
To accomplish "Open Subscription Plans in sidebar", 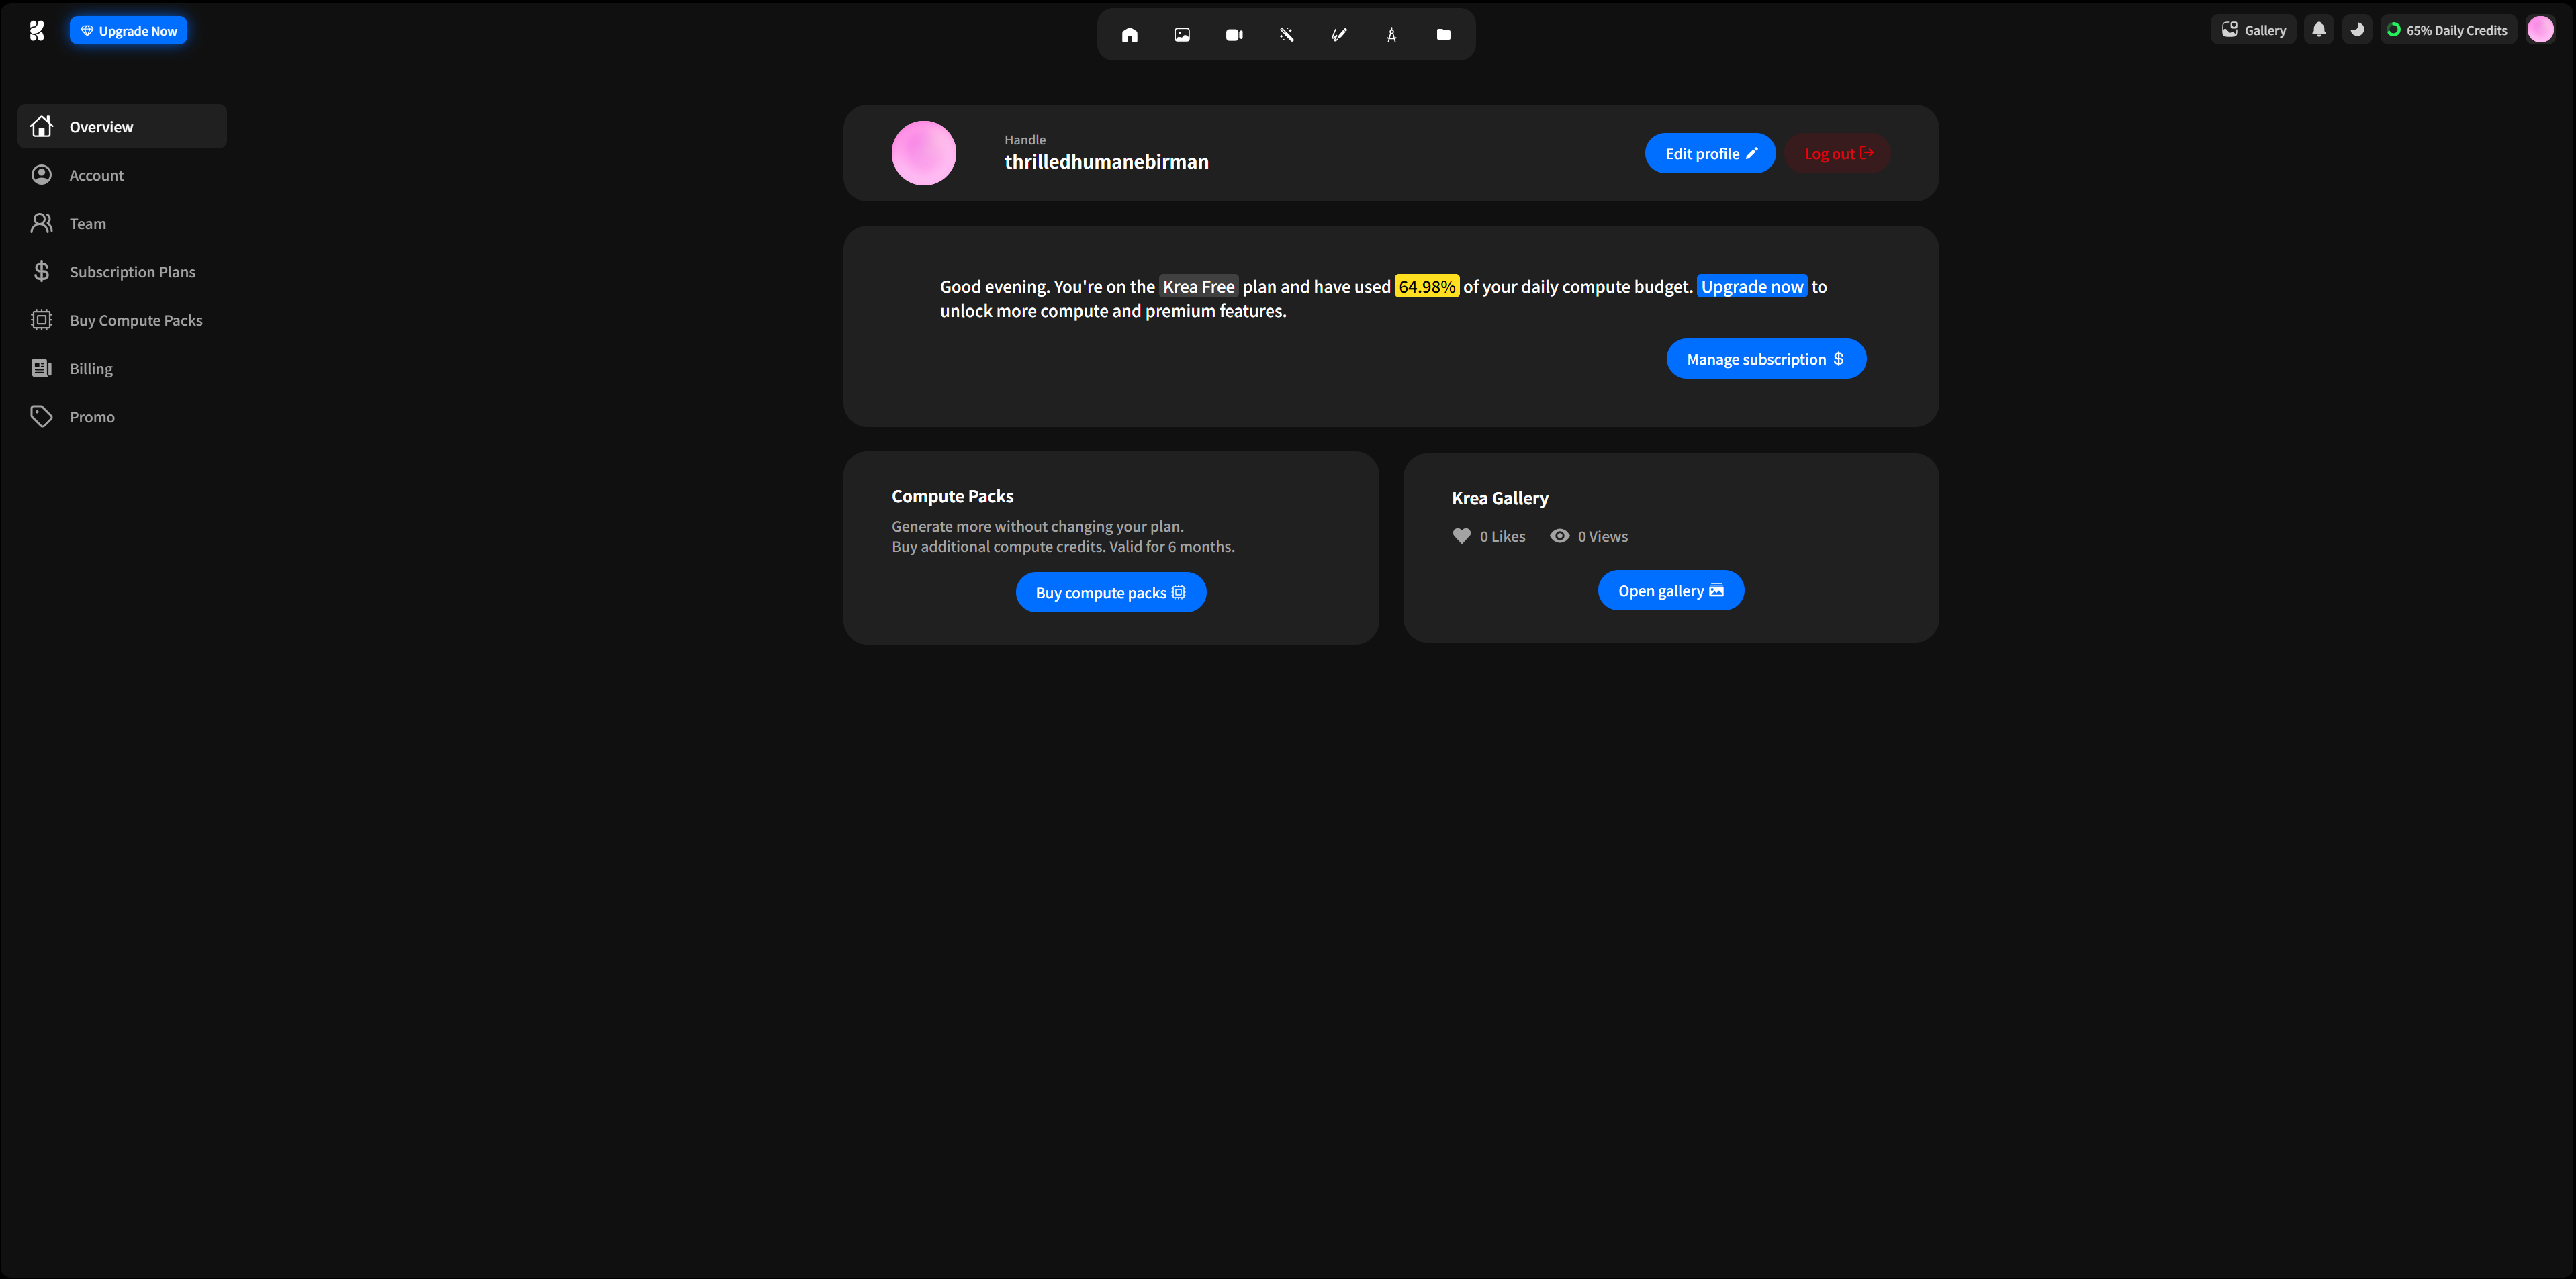I will pos(132,272).
